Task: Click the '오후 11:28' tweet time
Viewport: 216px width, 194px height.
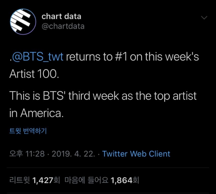Action: pyautogui.click(x=27, y=154)
